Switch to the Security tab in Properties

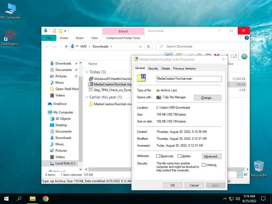click(153, 69)
